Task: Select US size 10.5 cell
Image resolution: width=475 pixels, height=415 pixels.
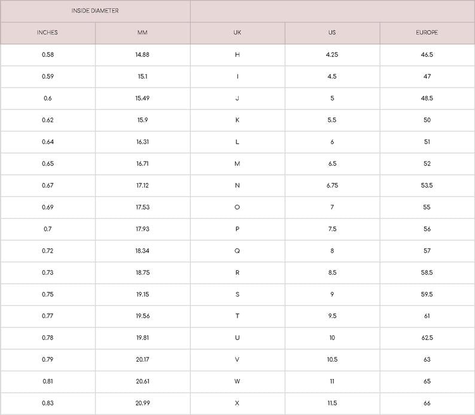Action: pos(332,359)
